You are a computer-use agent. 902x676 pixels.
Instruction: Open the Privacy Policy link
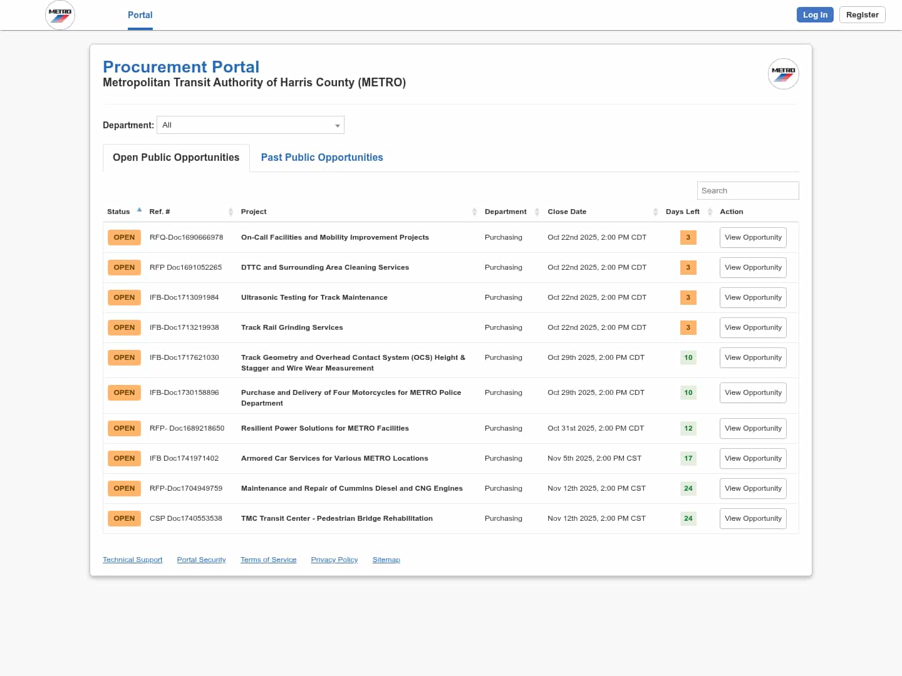pos(334,560)
